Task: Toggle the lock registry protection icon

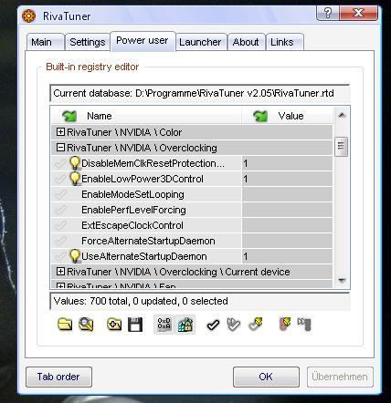Action: pyautogui.click(x=185, y=325)
